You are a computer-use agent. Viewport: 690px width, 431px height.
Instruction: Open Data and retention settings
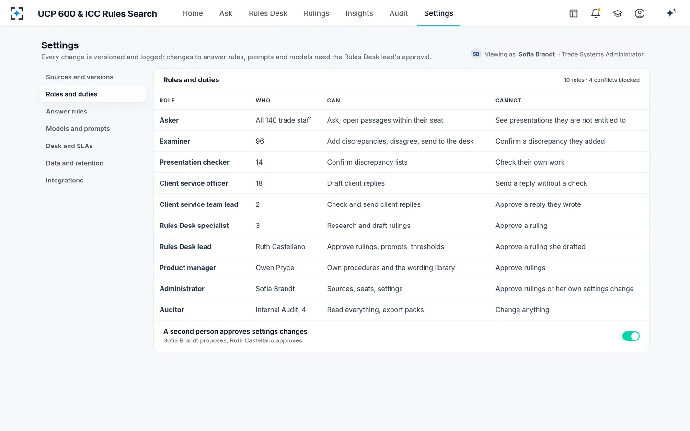93,163
